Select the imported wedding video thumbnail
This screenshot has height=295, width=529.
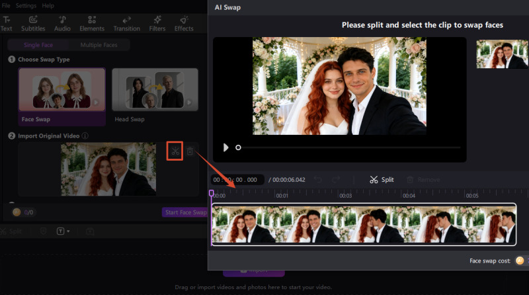coord(108,169)
